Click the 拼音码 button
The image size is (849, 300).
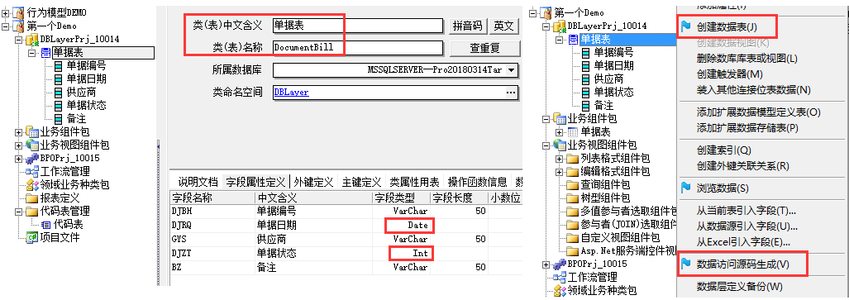click(467, 26)
